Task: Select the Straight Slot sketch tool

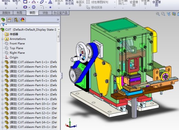Action: [25, 7]
